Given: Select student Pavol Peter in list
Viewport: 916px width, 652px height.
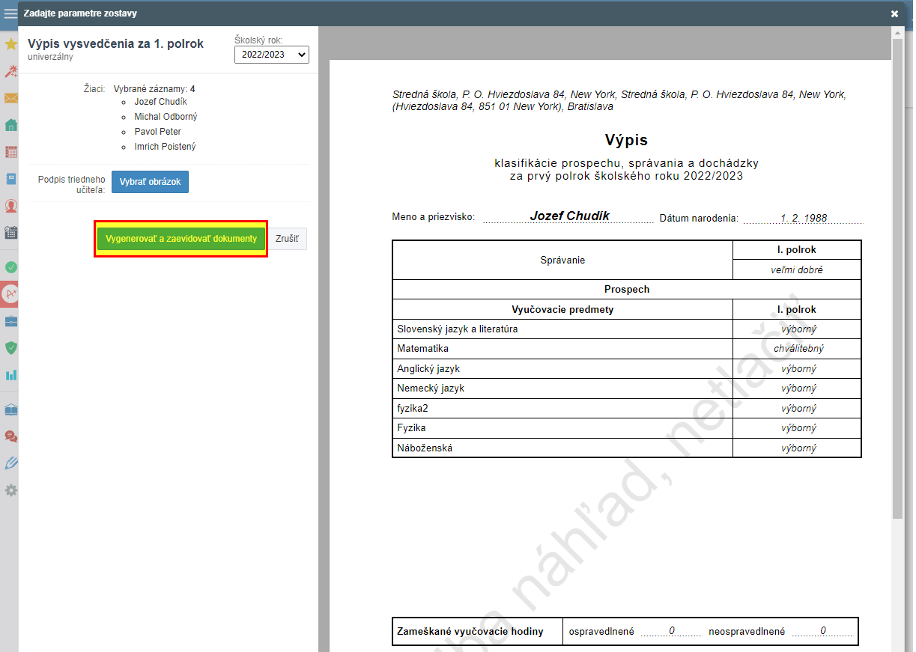Looking at the screenshot, I should (x=158, y=132).
